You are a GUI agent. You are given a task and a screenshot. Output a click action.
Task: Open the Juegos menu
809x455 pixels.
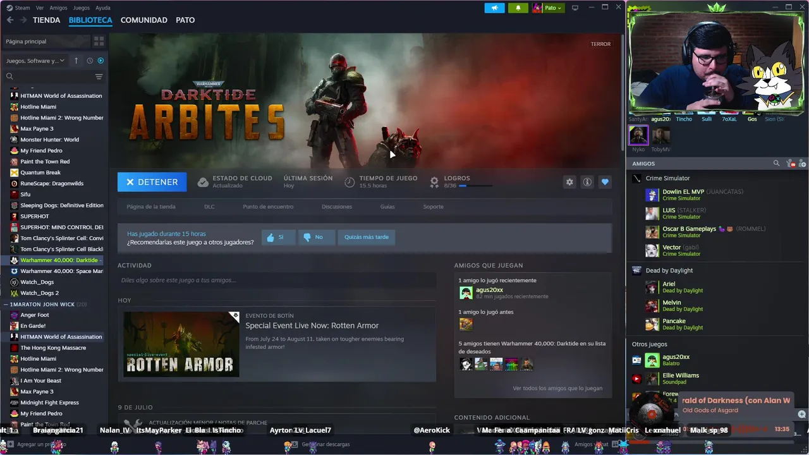82,8
